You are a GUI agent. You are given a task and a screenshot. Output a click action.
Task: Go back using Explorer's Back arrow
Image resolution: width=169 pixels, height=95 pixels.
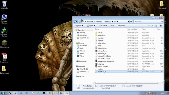click(75, 21)
